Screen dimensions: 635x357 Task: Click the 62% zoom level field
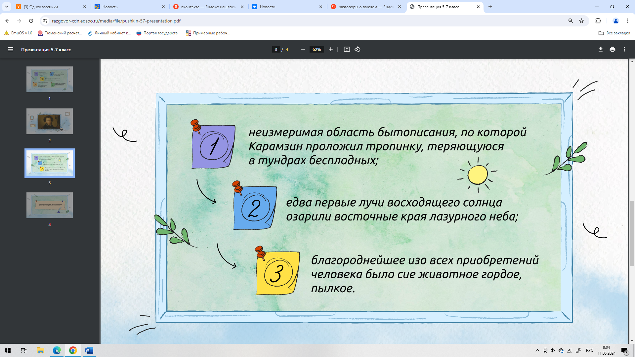pos(317,50)
